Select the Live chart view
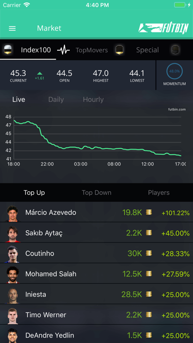Viewport: 193px width, 343px height. tap(19, 100)
